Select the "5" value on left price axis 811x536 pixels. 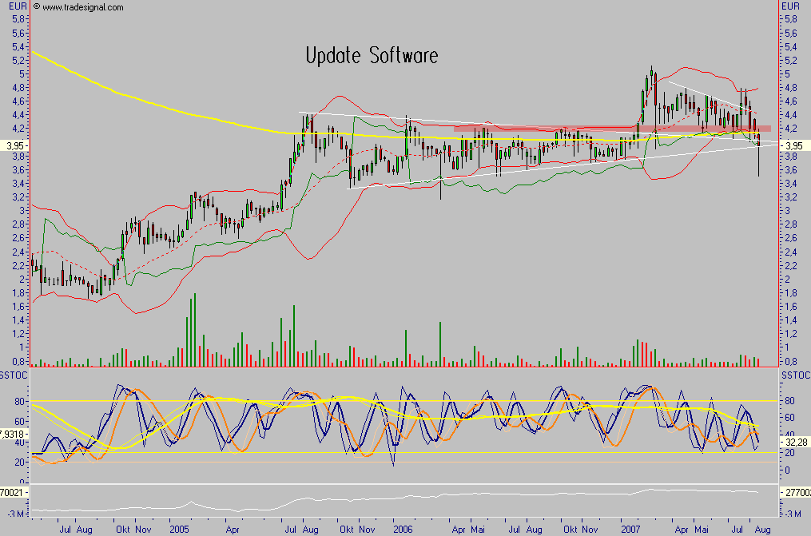click(x=22, y=74)
